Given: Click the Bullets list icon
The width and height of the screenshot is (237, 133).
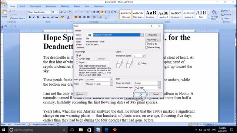Looking at the screenshot, I should [76, 12].
